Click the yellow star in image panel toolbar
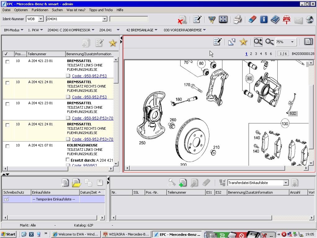The image size is (317, 238). click(243, 42)
